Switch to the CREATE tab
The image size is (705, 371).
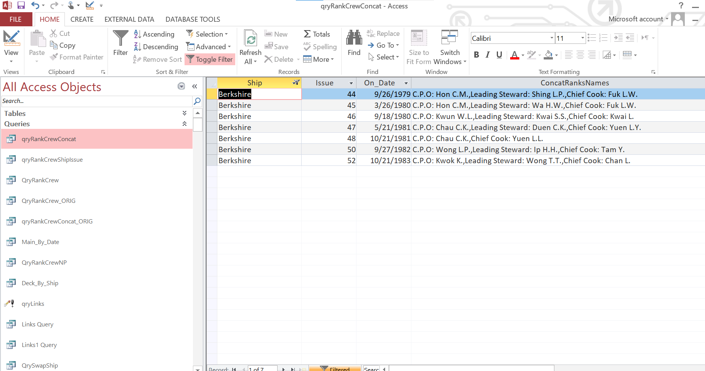tap(82, 19)
